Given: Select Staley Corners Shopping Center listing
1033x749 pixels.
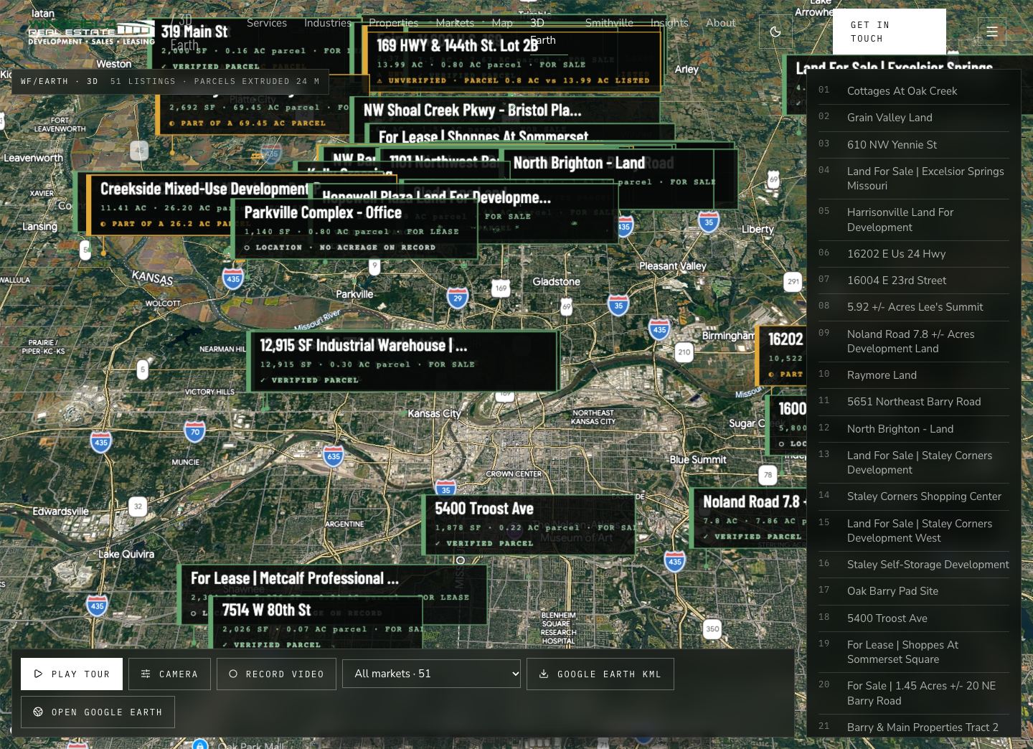Looking at the screenshot, I should [x=914, y=496].
